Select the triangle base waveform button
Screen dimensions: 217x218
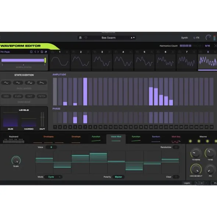[x=18, y=83]
